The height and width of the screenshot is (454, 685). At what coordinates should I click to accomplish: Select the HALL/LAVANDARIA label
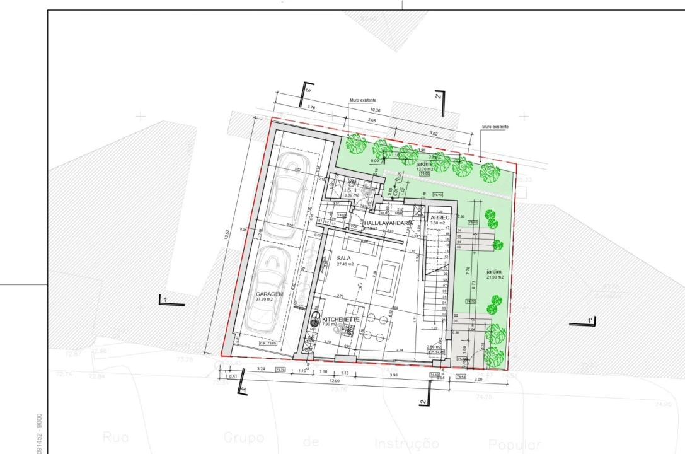click(x=388, y=223)
